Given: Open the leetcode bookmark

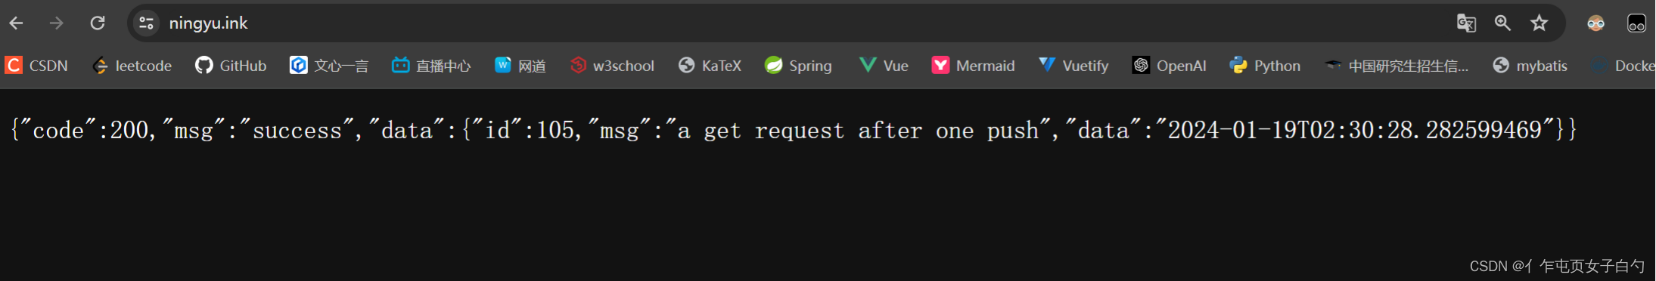Looking at the screenshot, I should tap(132, 66).
